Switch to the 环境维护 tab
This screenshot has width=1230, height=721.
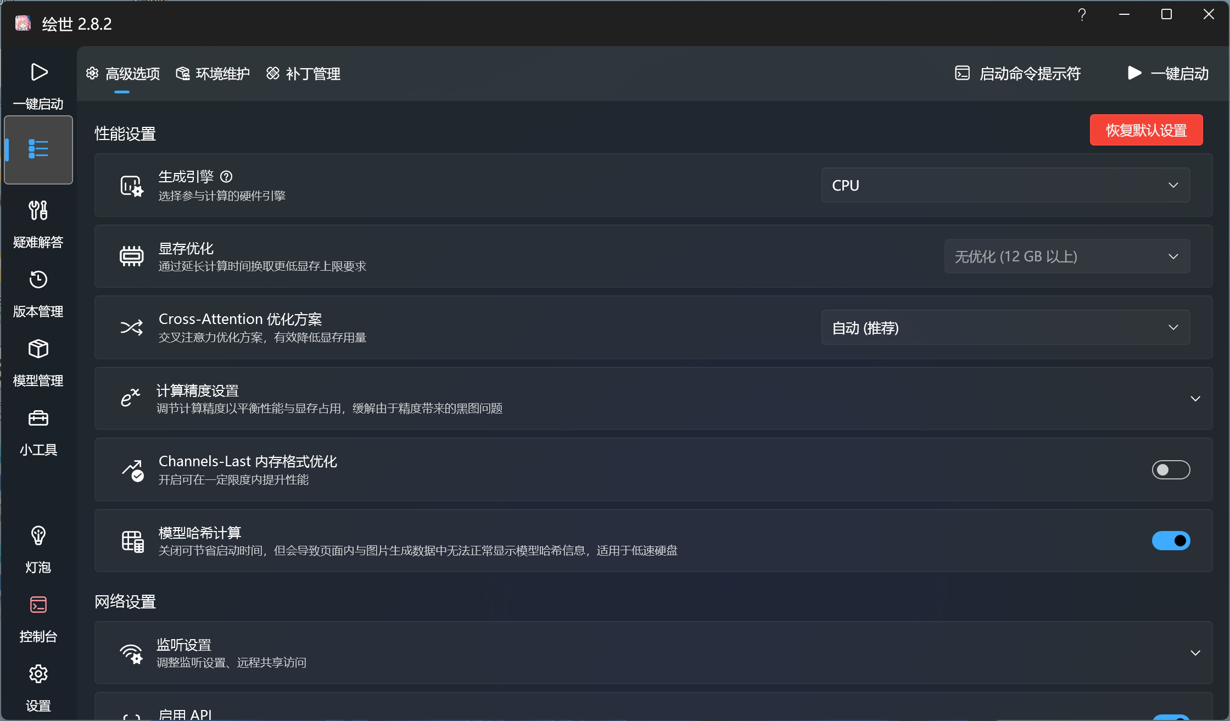click(x=213, y=74)
